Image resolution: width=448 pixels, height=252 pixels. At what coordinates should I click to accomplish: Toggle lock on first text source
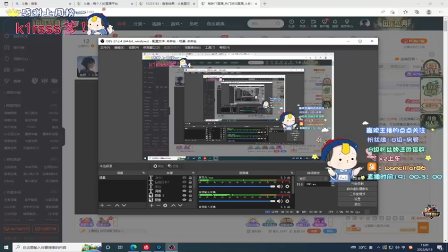point(190,178)
